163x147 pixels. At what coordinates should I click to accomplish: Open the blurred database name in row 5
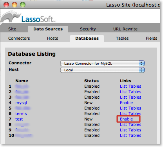point(23,108)
